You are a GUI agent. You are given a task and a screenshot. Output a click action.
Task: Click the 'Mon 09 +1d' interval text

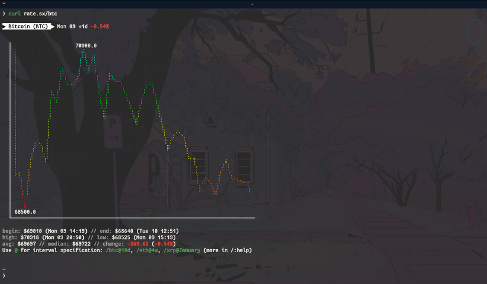coord(73,27)
